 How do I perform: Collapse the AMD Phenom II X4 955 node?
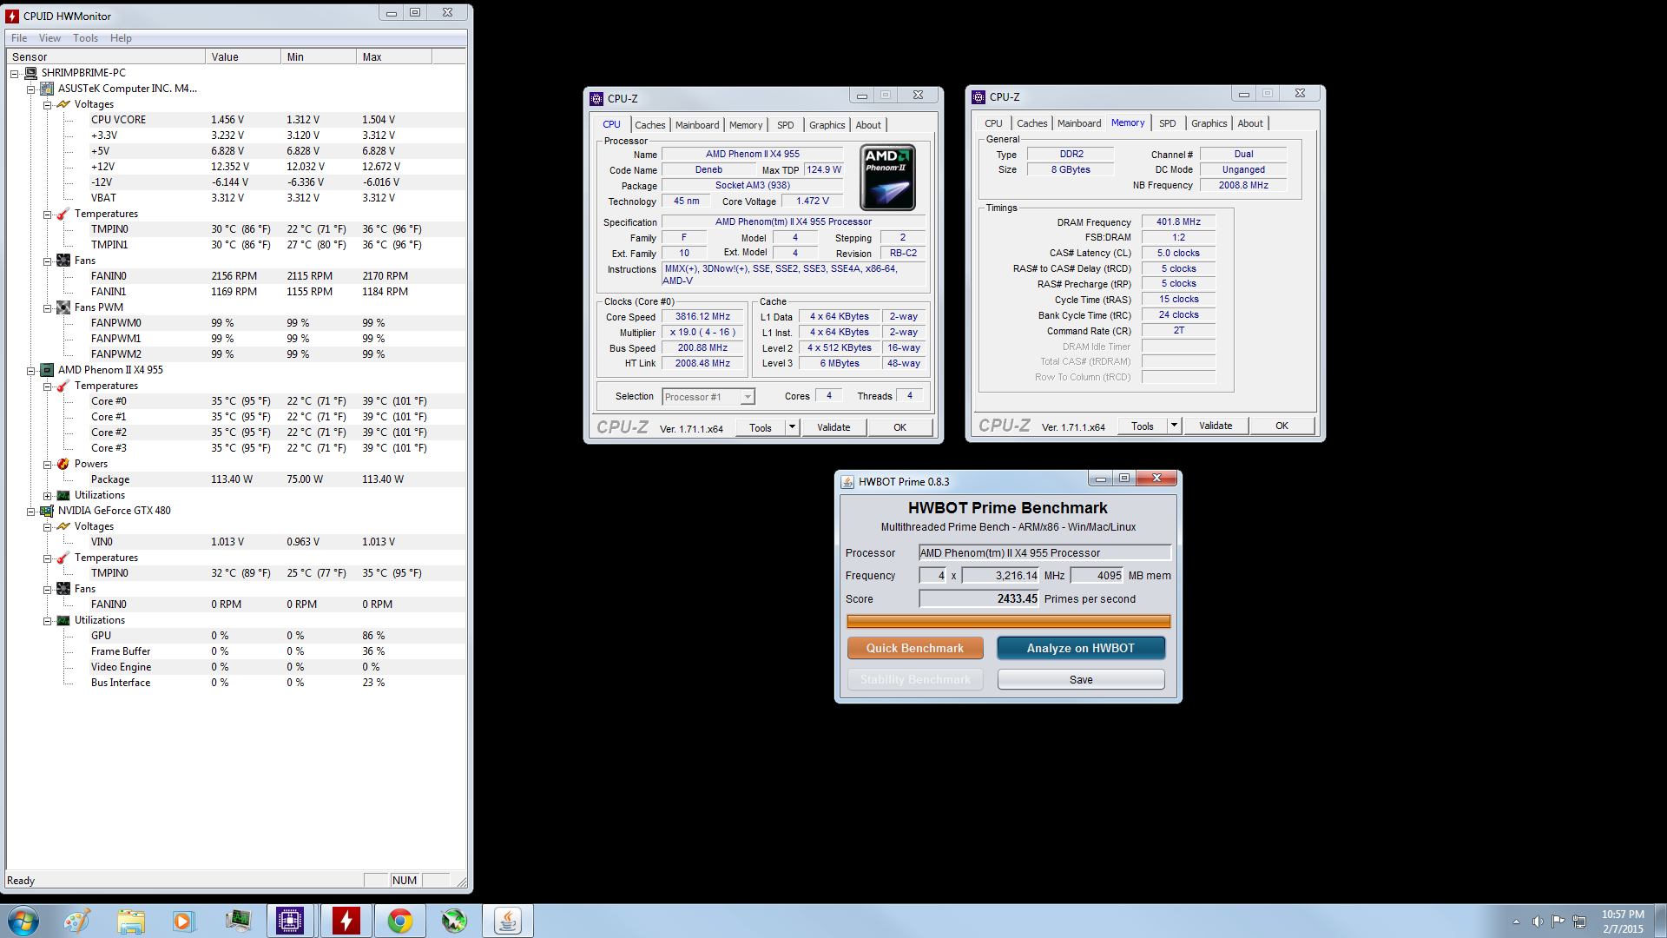tap(31, 371)
